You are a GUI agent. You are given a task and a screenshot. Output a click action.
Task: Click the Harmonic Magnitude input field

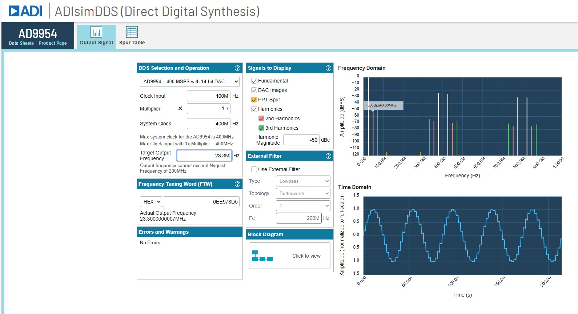point(301,140)
